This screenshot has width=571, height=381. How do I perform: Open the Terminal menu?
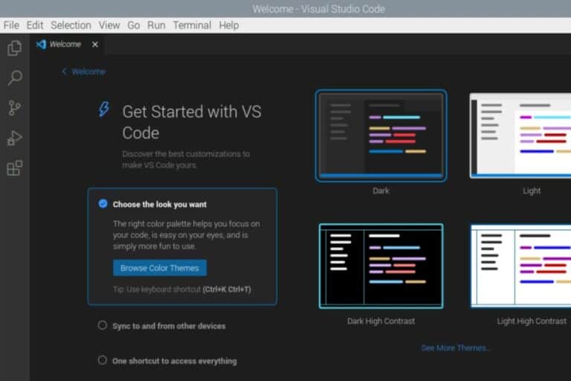[x=192, y=25]
